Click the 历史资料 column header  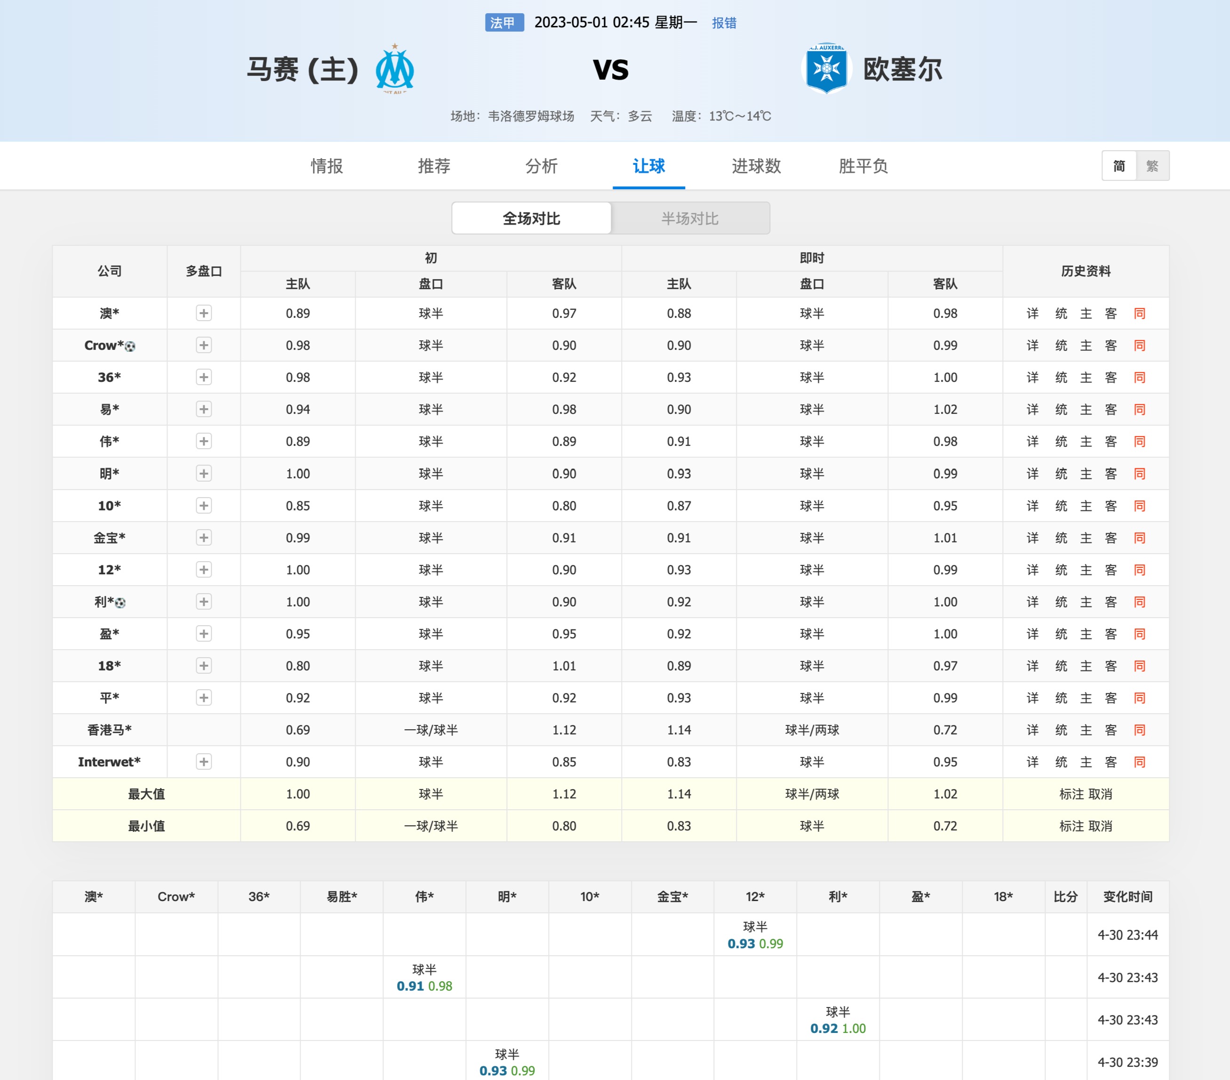coord(1086,272)
